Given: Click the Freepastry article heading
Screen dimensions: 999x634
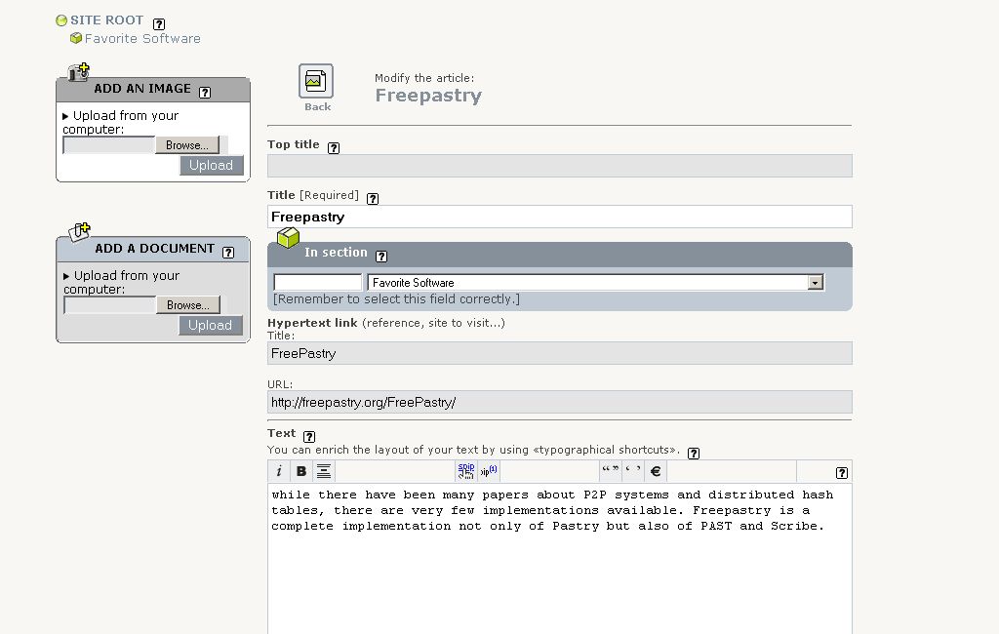Looking at the screenshot, I should 428,96.
